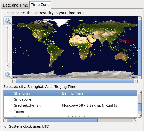The width and height of the screenshot is (144, 131).
Task: Click map horizontal scrollbar left arrow
Action: point(14,81)
